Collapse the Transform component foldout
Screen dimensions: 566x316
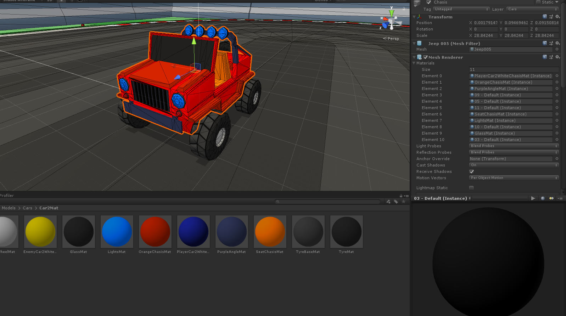coord(414,17)
